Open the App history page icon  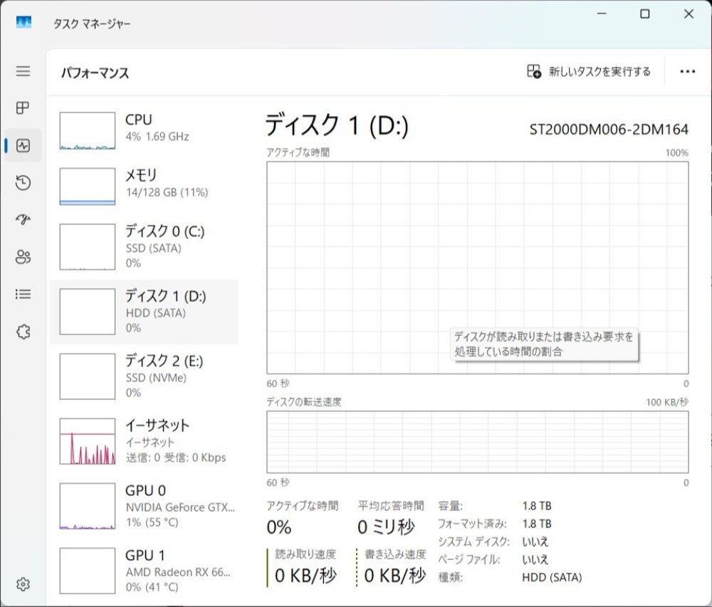23,182
